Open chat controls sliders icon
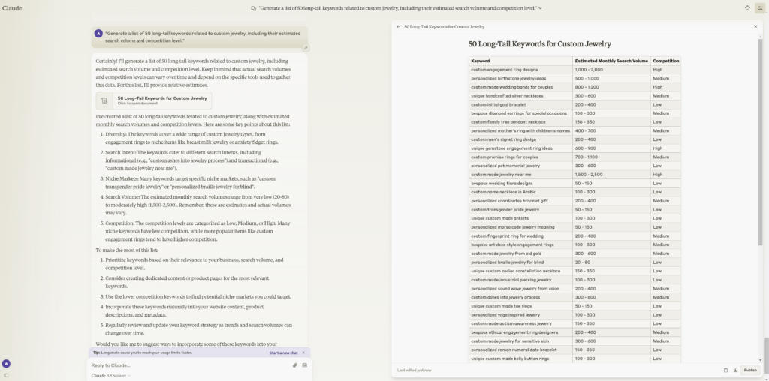 pos(760,7)
